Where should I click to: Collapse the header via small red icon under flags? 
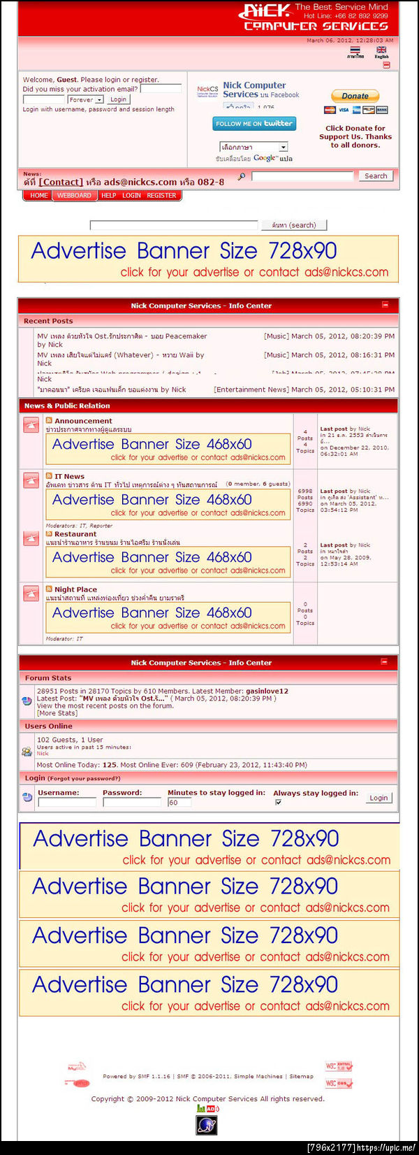[x=386, y=65]
